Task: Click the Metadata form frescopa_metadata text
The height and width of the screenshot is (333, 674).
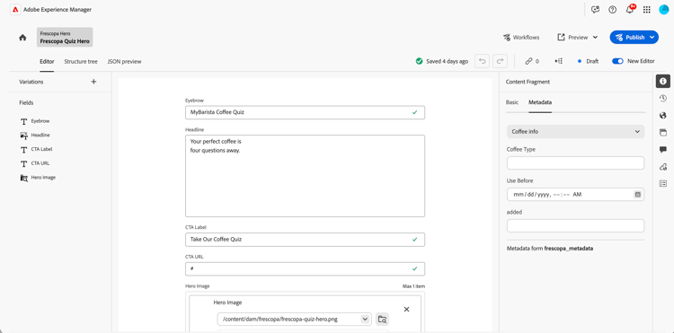Action: tap(550, 249)
